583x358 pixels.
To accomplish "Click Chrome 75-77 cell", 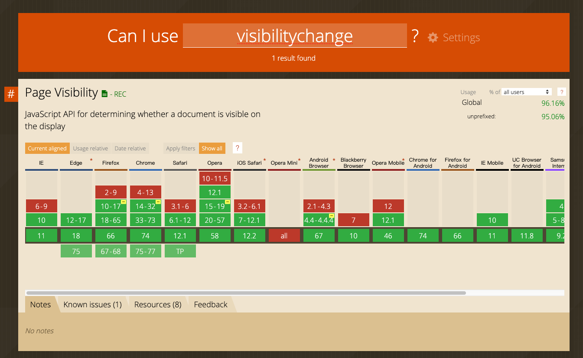I will 145,251.
